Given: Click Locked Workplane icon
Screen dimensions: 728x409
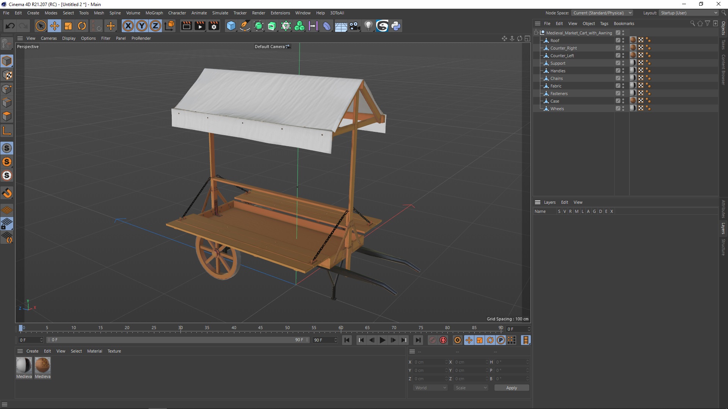Looking at the screenshot, I should (7, 224).
